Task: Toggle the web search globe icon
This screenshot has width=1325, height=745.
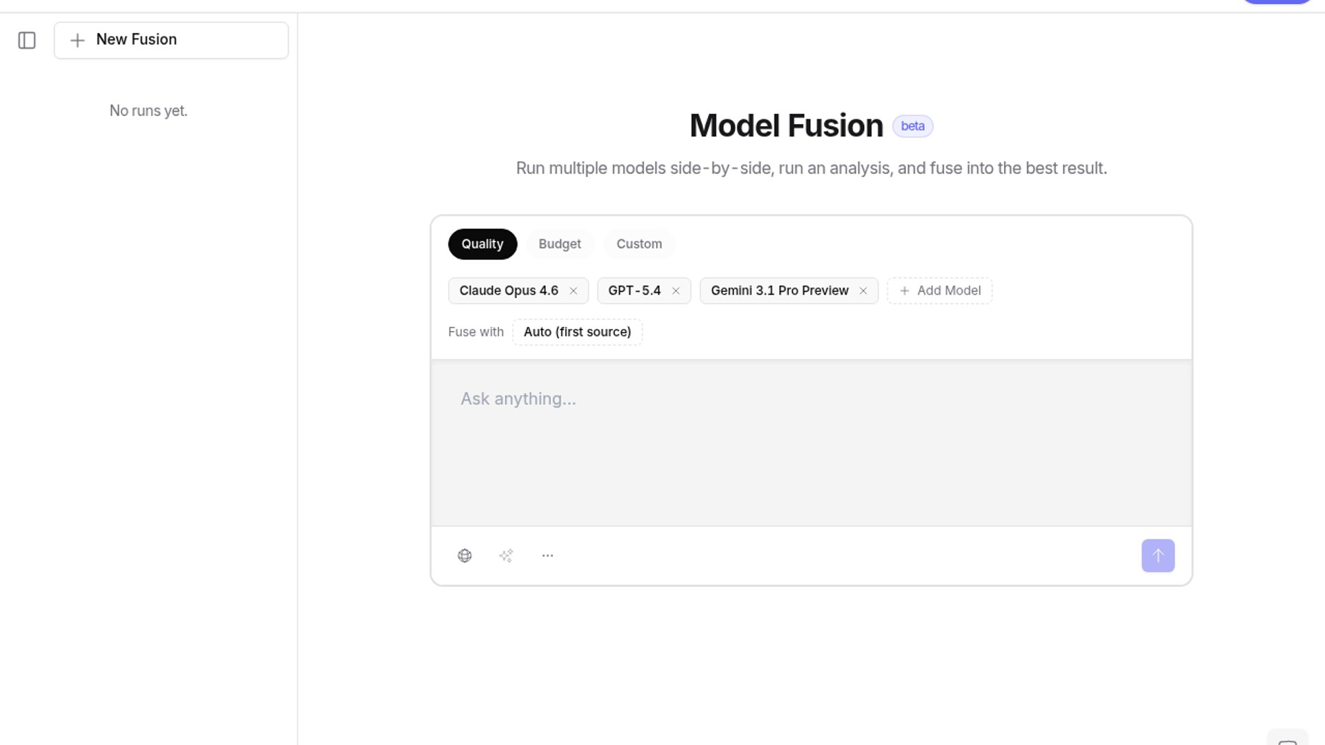Action: (x=464, y=556)
